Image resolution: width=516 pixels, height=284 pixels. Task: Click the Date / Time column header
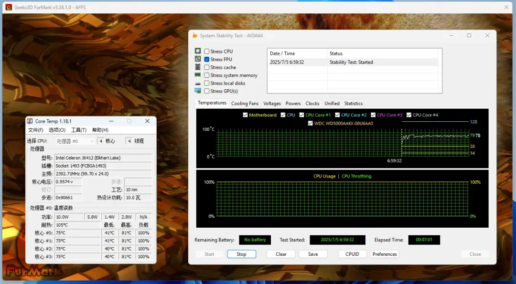[x=297, y=53]
